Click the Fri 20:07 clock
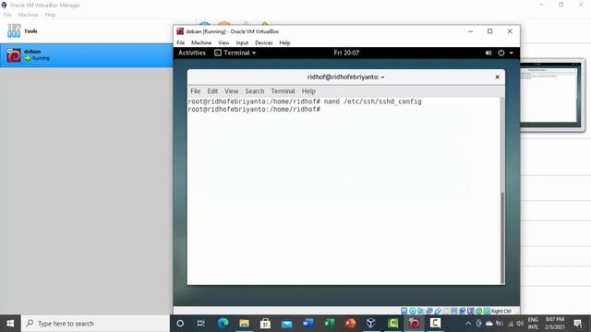Image resolution: width=591 pixels, height=332 pixels. pyautogui.click(x=346, y=53)
